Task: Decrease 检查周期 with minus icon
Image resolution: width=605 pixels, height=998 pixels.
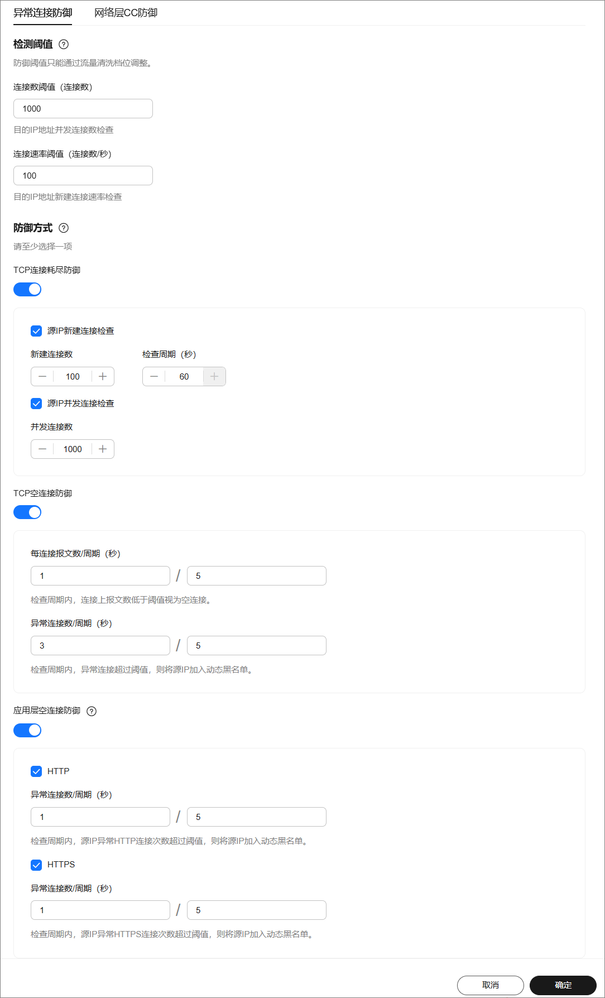Action: (154, 377)
